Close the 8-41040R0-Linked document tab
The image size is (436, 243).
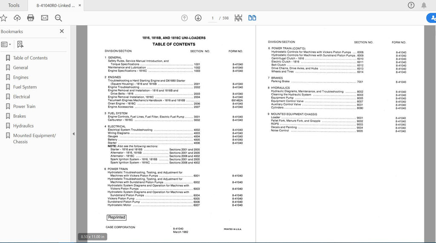pos(80,5)
